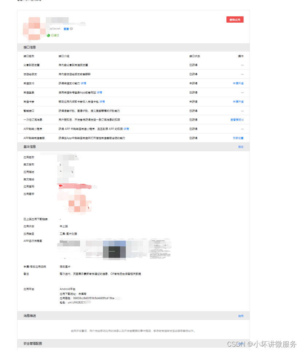The height and width of the screenshot is (351, 302).
Task: Click the 智能接口 description about 语音识别
Action: pyautogui.click(x=89, y=111)
